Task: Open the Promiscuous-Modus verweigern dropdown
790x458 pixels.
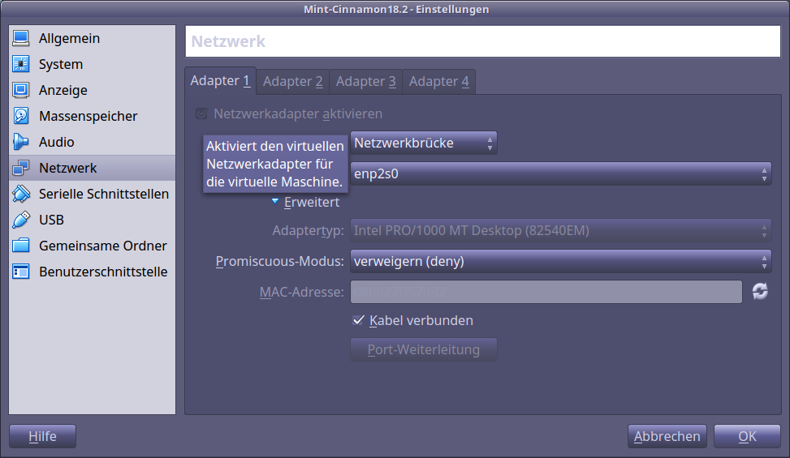Action: coord(561,261)
